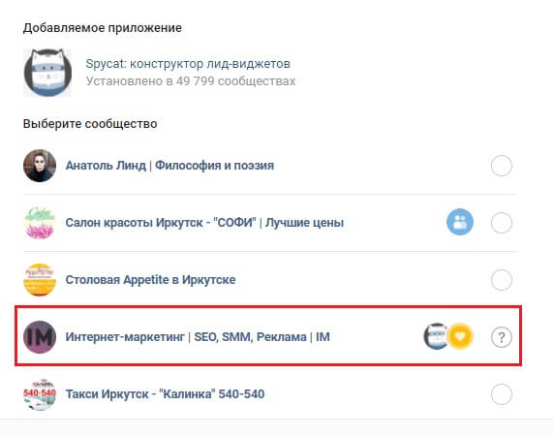Open Spycat: конструктор лид-виджетов link
The width and height of the screenshot is (553, 437).
point(188,64)
